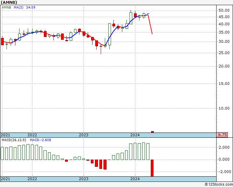
Task: Click the 40.00 price axis label
Action: (x=224, y=24)
